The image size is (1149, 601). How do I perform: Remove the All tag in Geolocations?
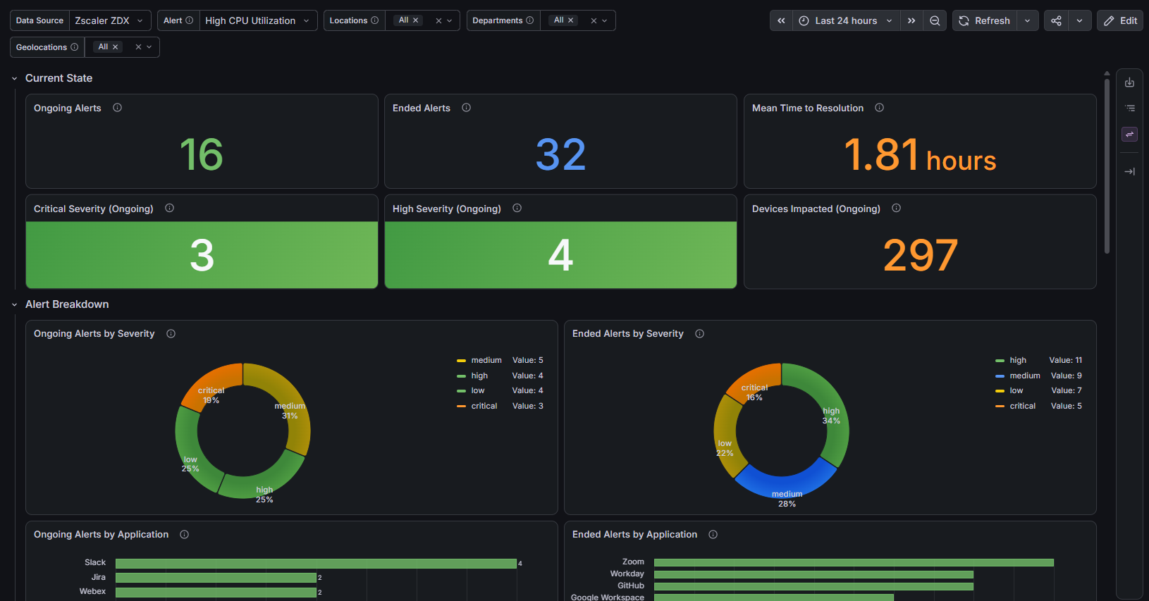tap(116, 47)
